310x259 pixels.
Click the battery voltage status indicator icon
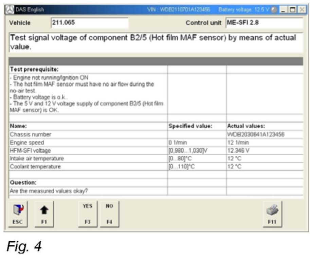pos(274,10)
